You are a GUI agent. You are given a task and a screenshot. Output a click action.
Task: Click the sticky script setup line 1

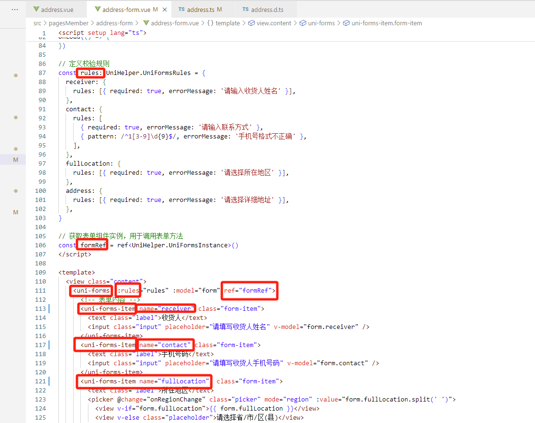pyautogui.click(x=102, y=32)
